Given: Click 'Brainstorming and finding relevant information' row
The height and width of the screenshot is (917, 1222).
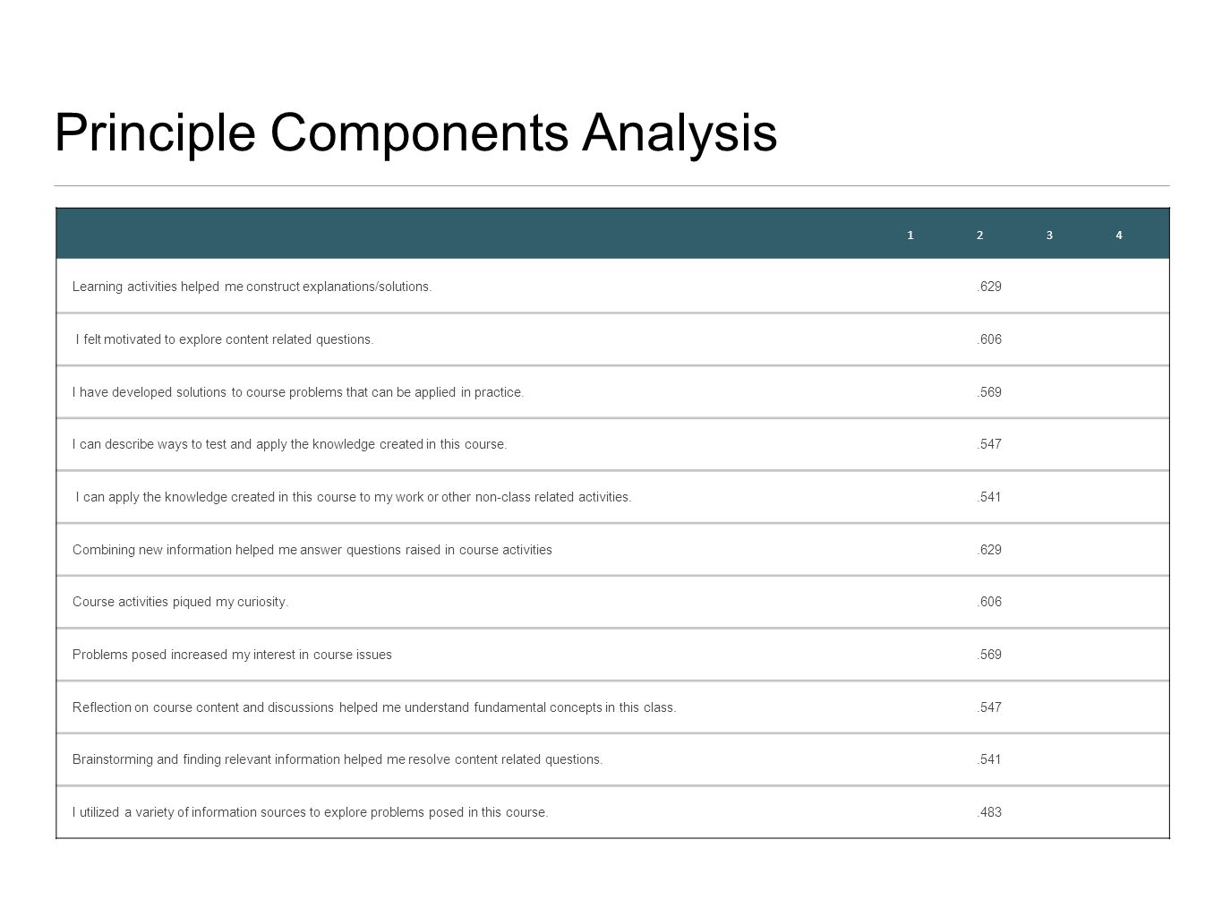Looking at the screenshot, I should (612, 759).
